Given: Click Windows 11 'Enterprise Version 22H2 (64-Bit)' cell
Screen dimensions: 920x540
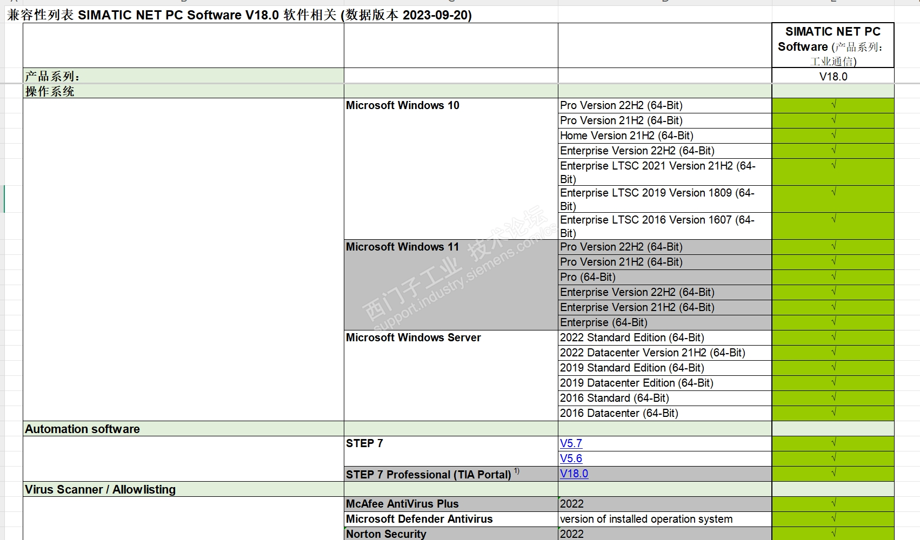Looking at the screenshot, I should point(665,292).
